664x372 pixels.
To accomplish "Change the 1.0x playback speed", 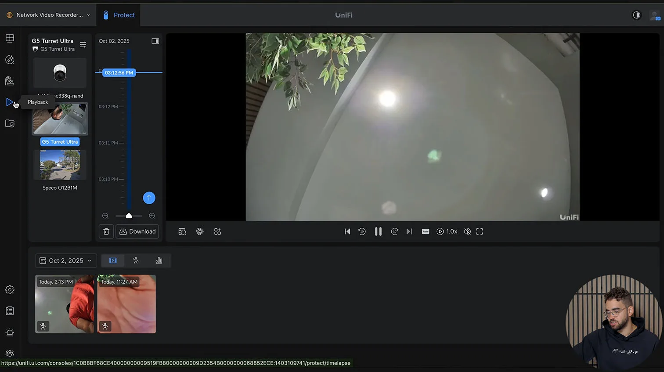I will [x=447, y=231].
